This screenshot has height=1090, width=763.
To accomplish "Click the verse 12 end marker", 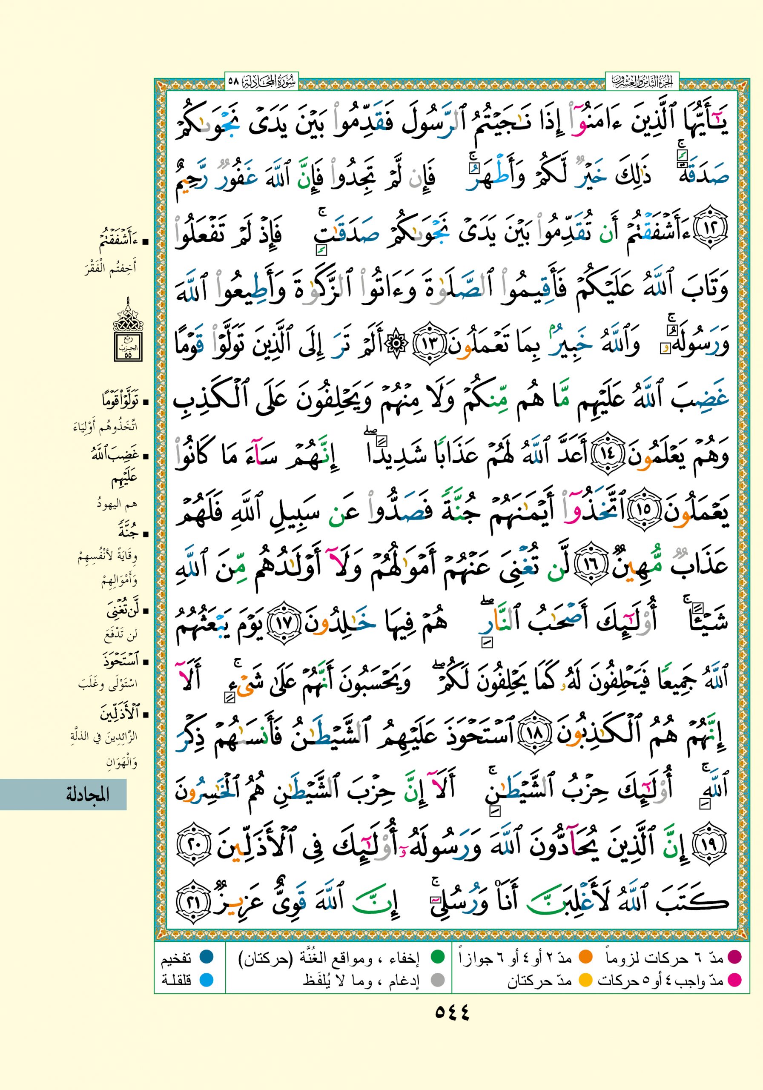I will (x=712, y=228).
